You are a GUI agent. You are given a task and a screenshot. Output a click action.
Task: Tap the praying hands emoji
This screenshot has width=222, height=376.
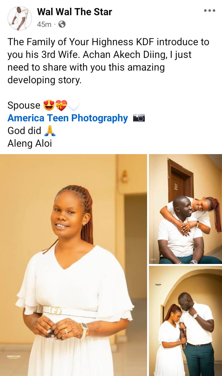coord(50,131)
